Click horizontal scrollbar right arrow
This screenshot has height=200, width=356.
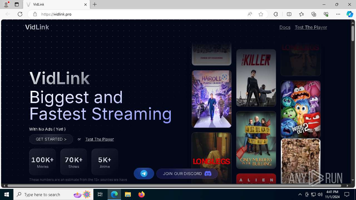tap(347, 186)
